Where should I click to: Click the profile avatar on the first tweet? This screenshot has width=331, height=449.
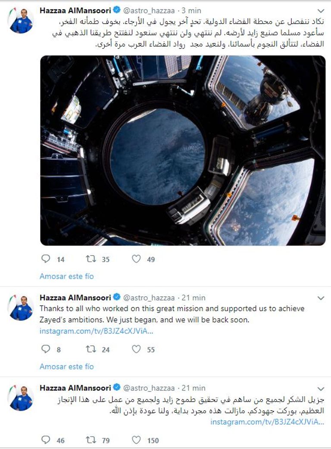(x=21, y=21)
